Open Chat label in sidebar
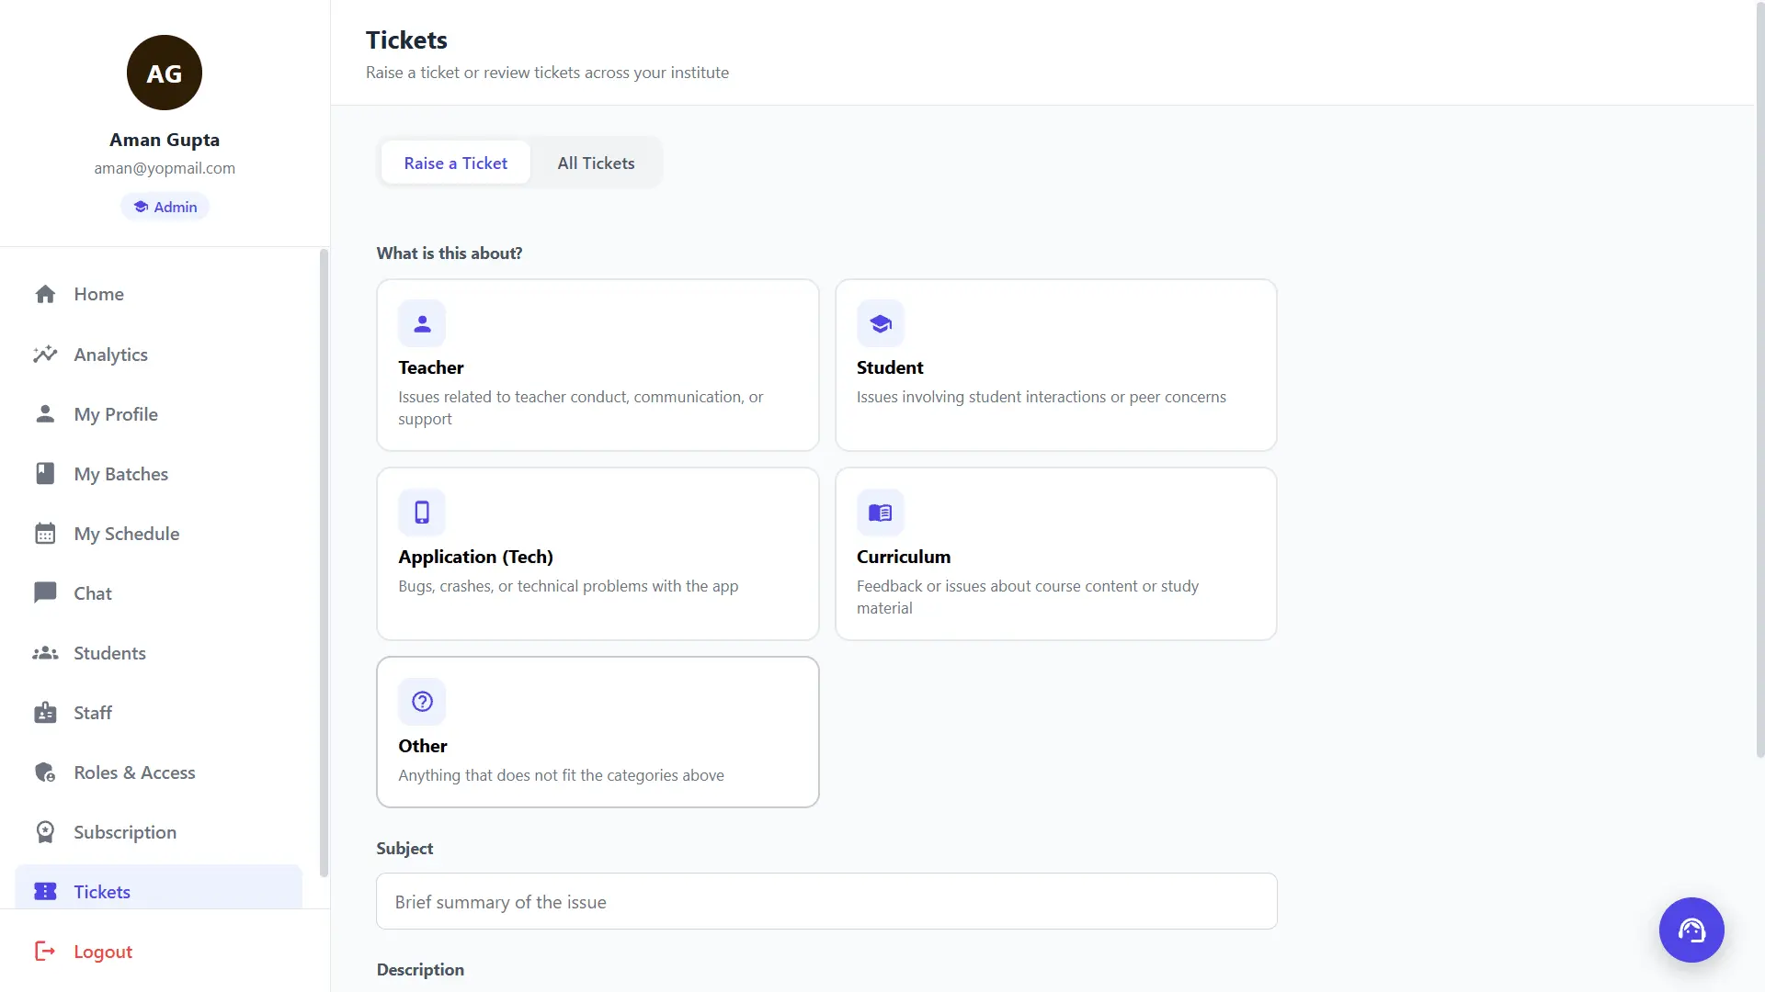 coord(93,593)
